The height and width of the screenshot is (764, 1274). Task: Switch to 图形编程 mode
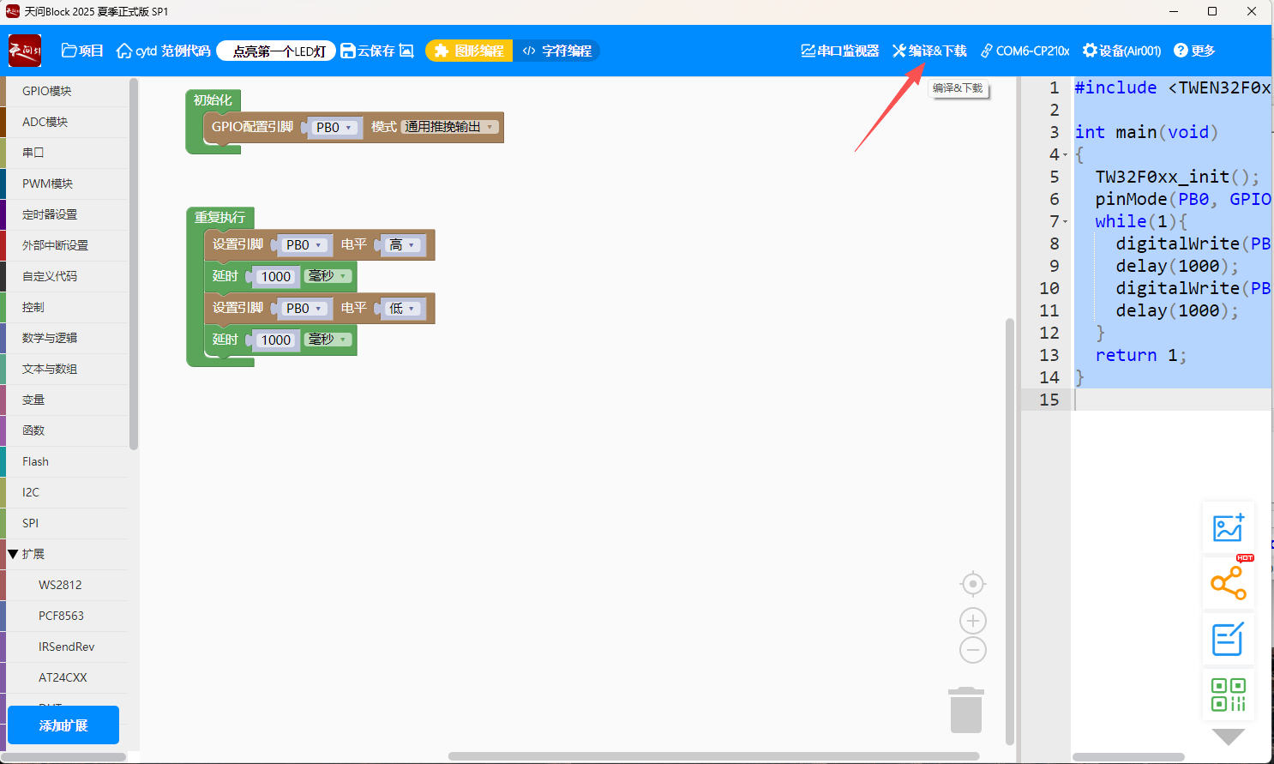coord(469,51)
